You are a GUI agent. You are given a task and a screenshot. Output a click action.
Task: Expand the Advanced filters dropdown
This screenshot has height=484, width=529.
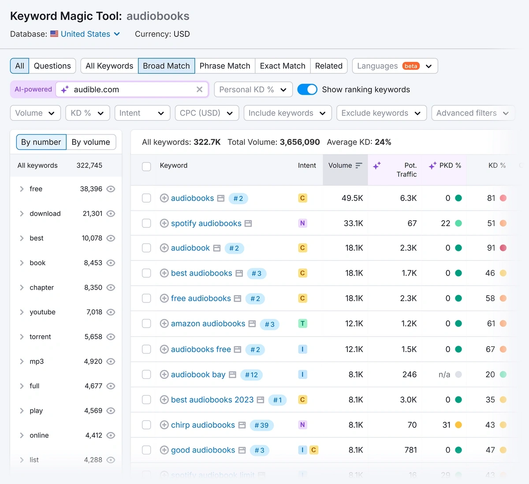pyautogui.click(x=473, y=113)
